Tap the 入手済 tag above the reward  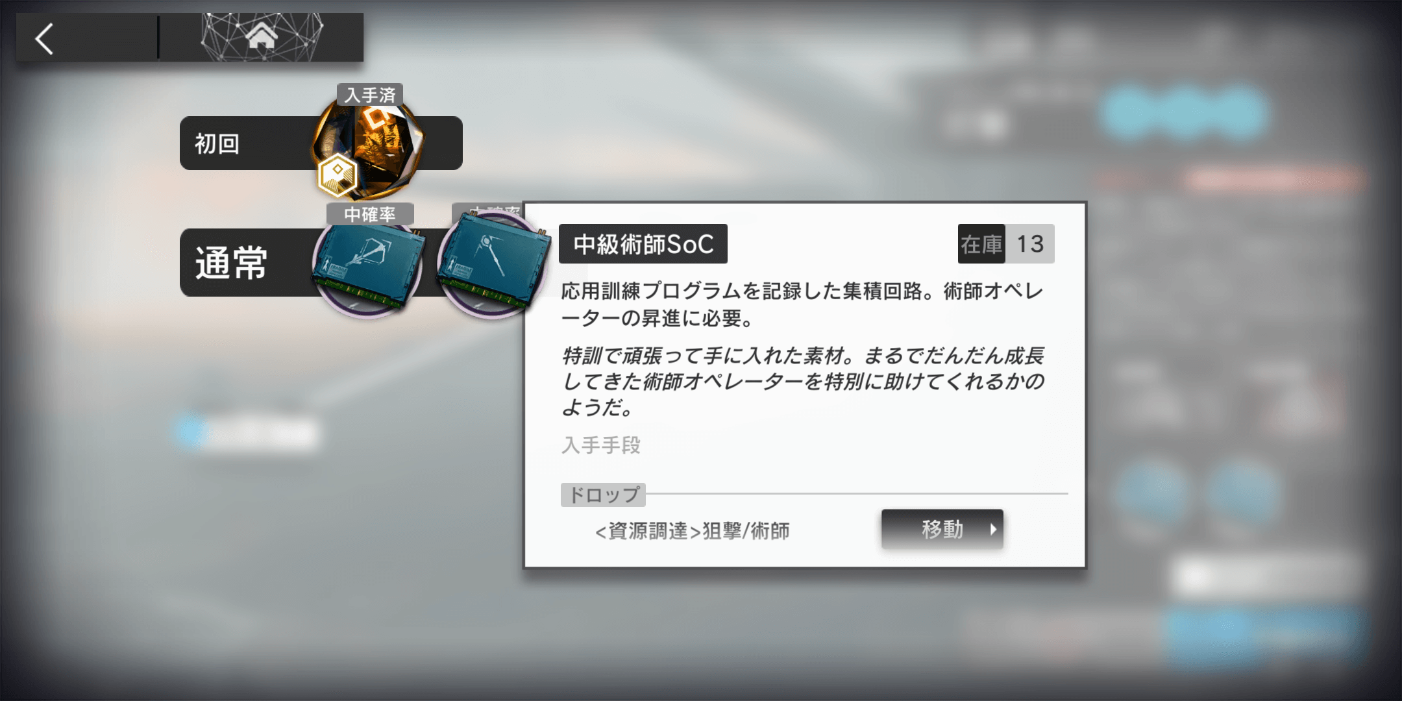(x=370, y=95)
